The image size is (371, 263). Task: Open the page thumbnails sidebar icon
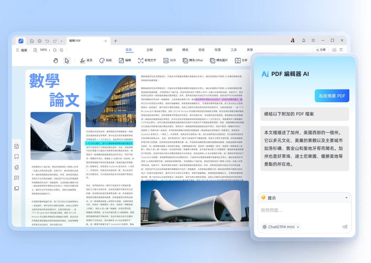coord(16,146)
